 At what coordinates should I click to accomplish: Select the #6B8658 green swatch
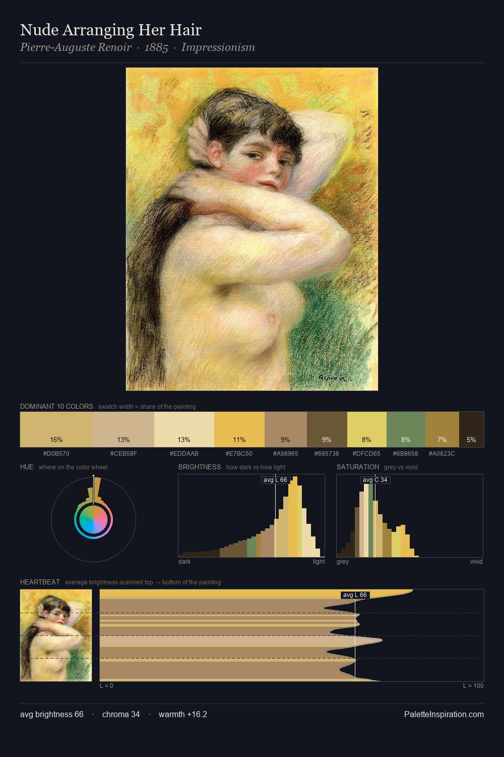click(x=406, y=429)
